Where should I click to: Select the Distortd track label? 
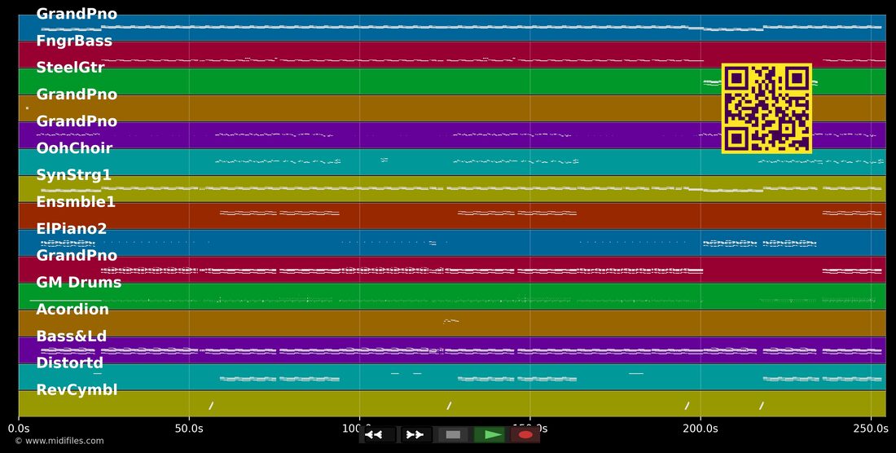[x=70, y=363]
